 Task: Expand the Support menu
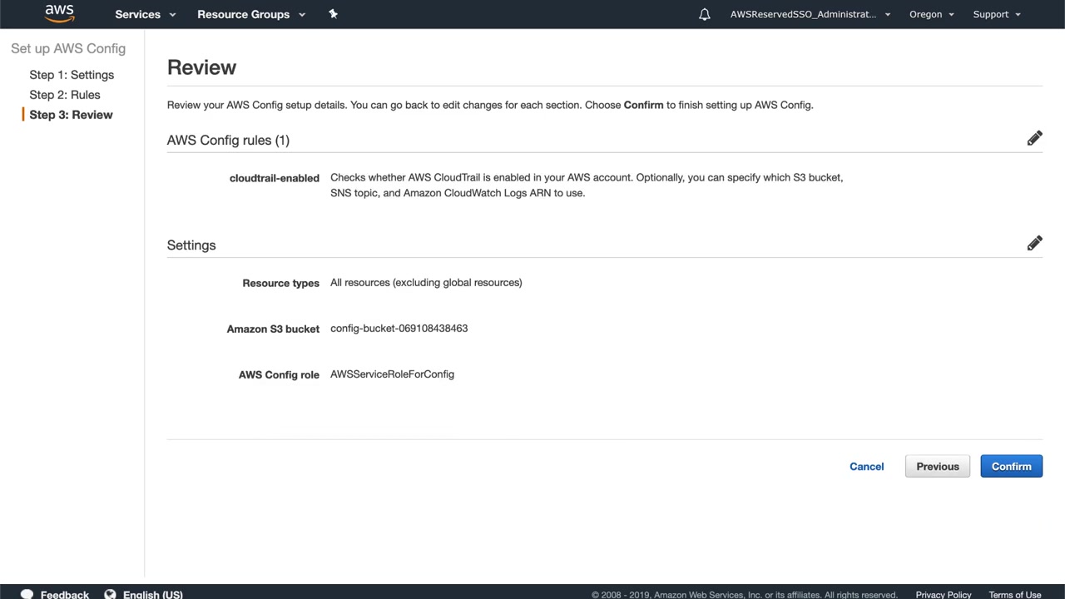tap(997, 14)
